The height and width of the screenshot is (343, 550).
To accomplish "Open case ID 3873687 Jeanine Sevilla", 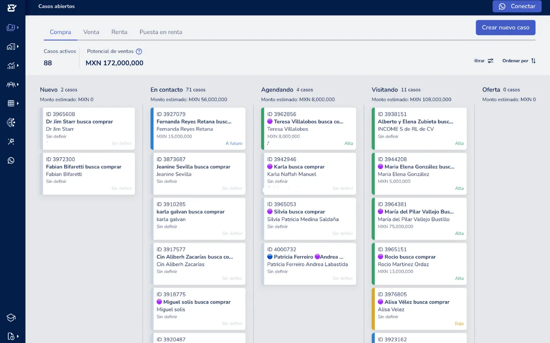I will pyautogui.click(x=198, y=174).
